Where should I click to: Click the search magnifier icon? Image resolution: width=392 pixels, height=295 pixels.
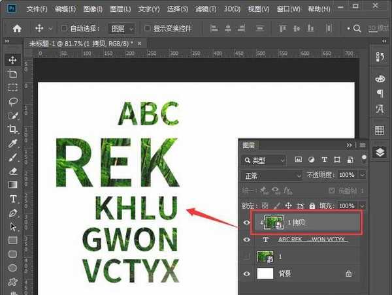[357, 29]
